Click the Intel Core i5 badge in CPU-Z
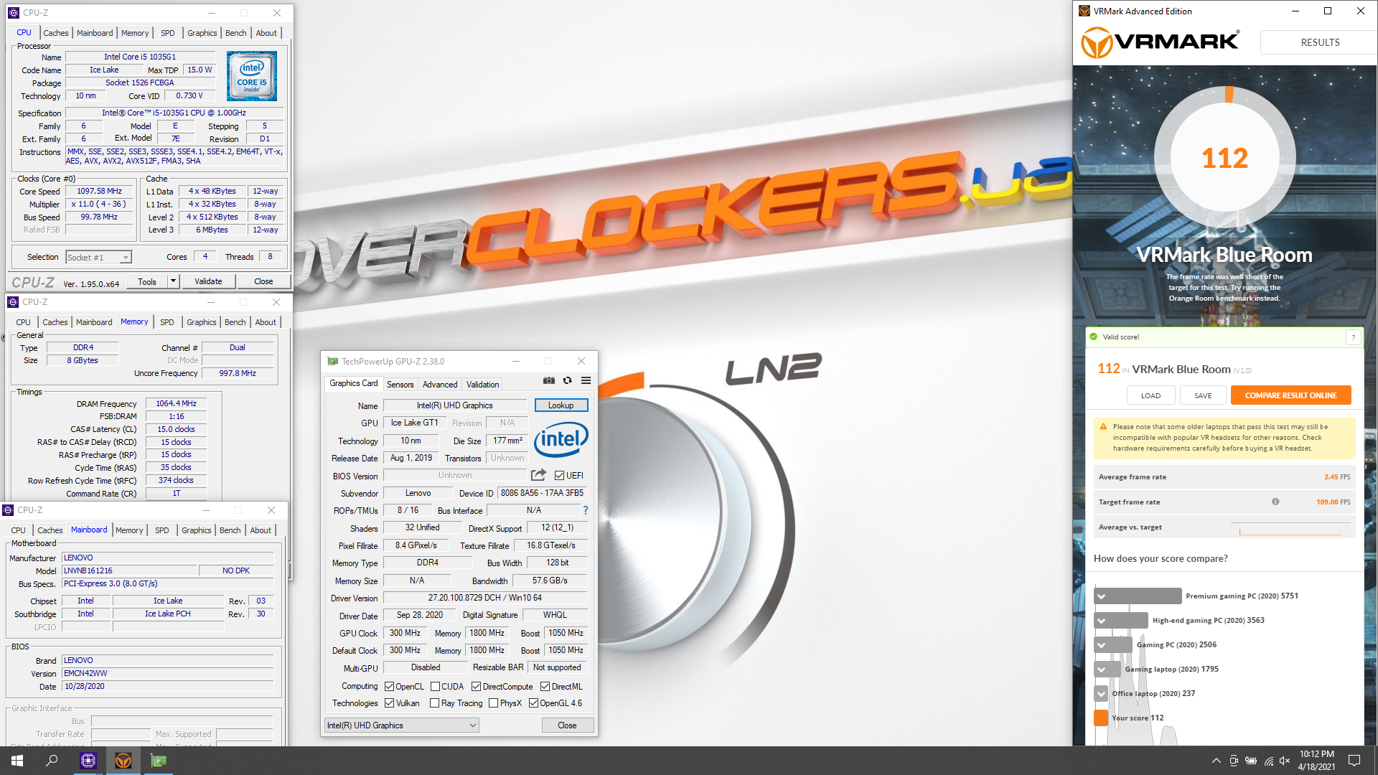 (x=252, y=76)
